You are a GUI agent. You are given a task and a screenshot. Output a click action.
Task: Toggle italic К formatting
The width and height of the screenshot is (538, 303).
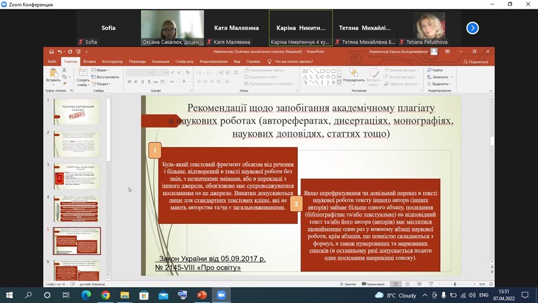pos(136,82)
